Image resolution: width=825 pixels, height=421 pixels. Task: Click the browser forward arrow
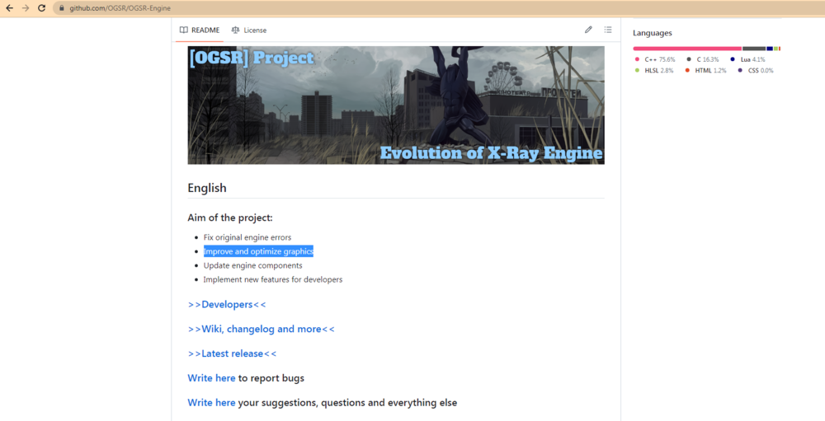26,8
